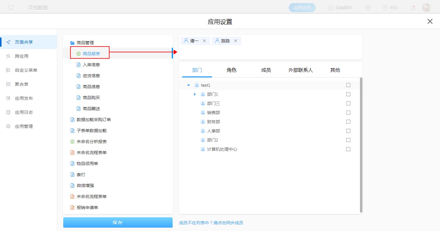Switch to the 角色 tab
This screenshot has width=440, height=231.
(232, 70)
